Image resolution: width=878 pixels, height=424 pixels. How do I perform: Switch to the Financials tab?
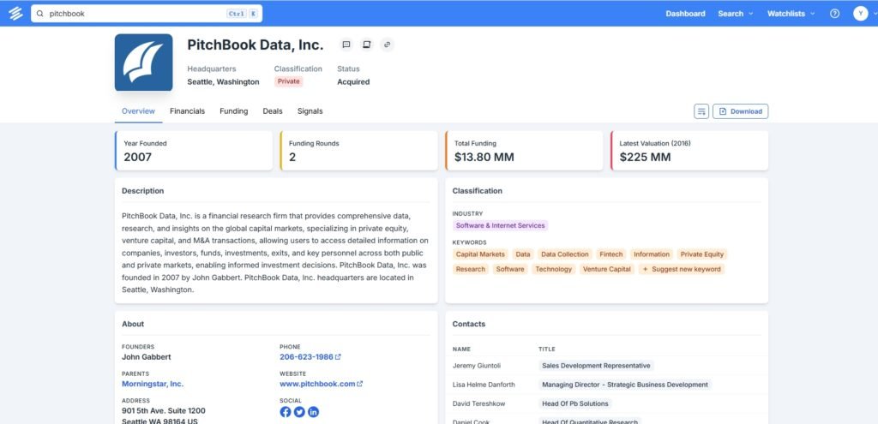(x=187, y=111)
